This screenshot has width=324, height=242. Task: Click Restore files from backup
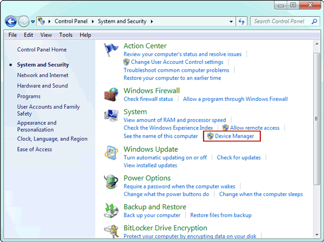(221, 216)
